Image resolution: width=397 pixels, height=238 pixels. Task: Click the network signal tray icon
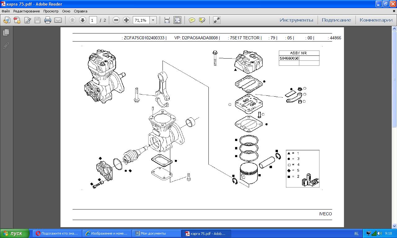[x=374, y=233]
